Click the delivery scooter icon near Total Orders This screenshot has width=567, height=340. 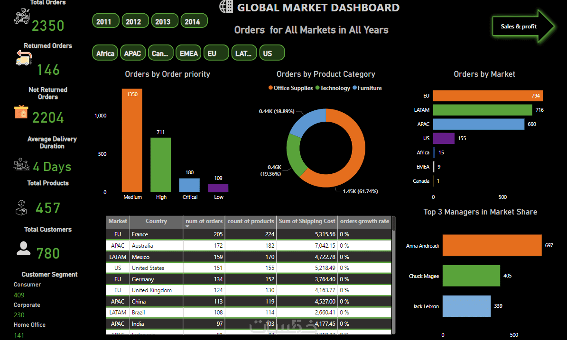(x=22, y=16)
